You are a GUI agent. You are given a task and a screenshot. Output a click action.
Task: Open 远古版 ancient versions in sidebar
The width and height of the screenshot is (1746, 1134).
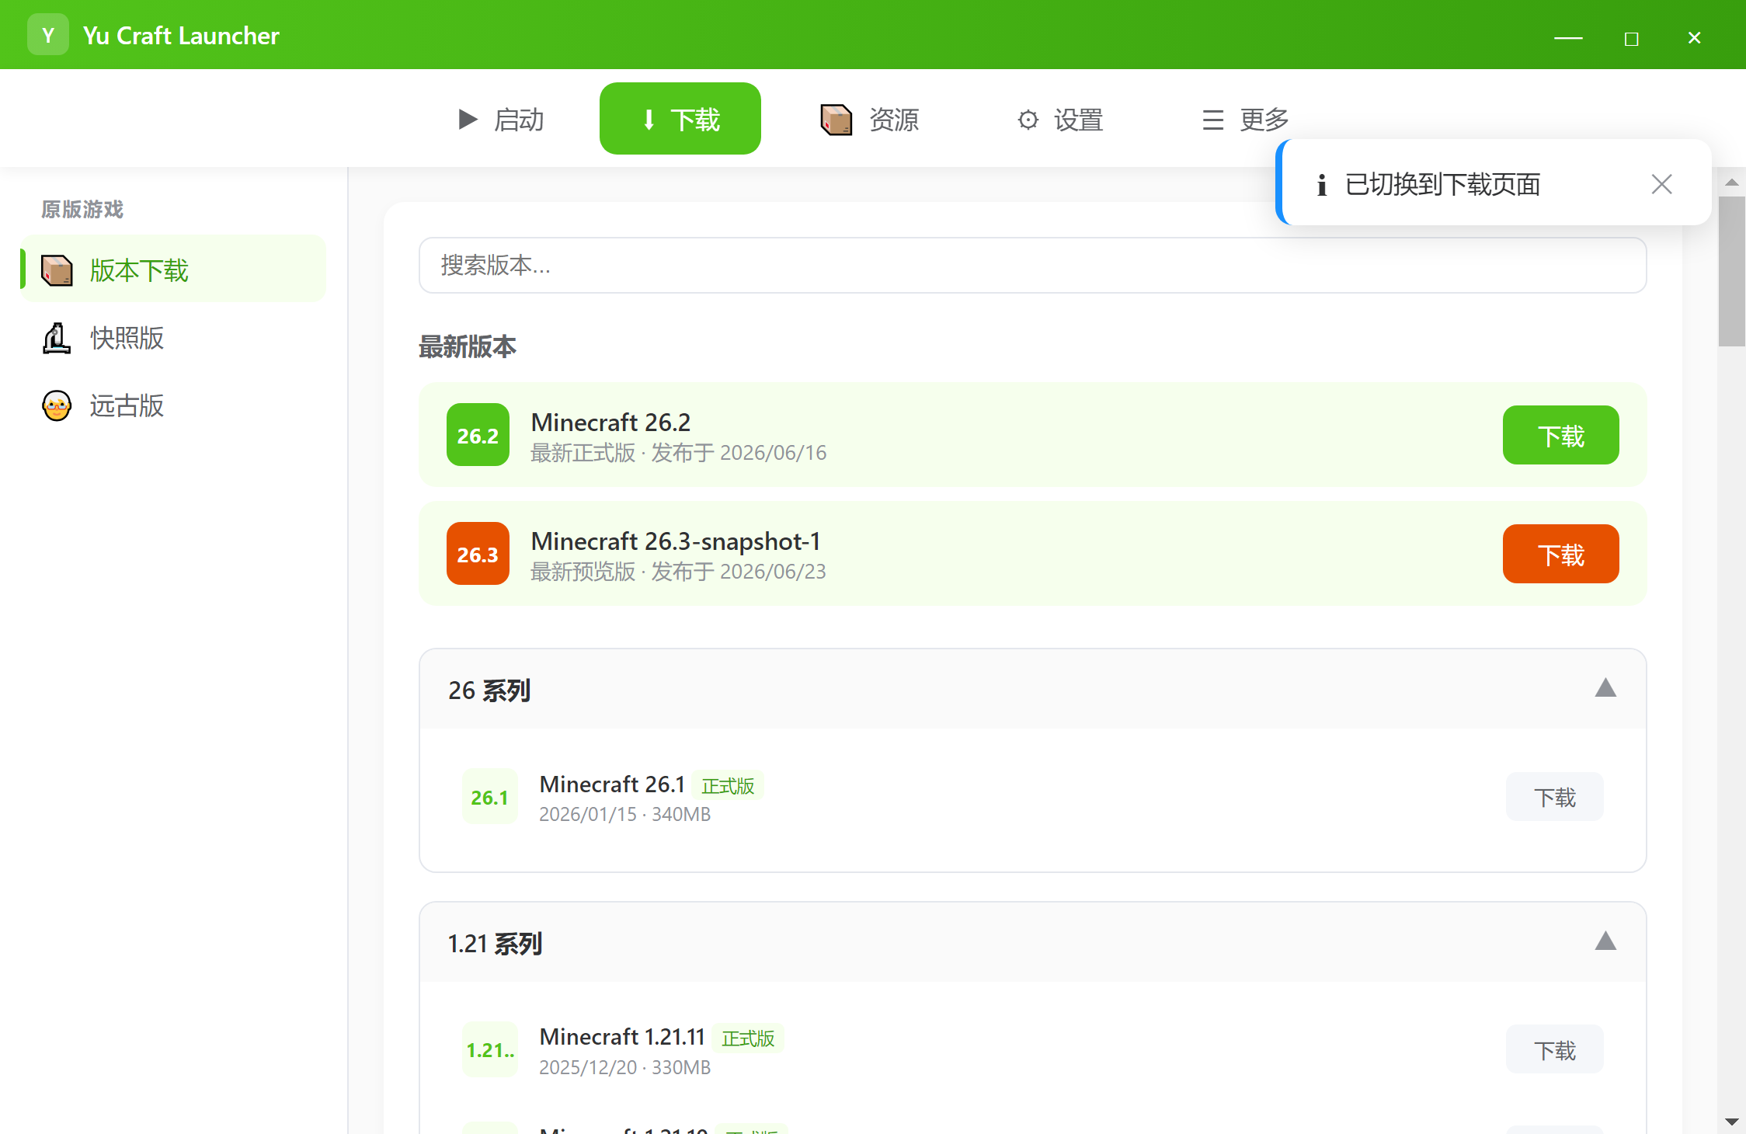(x=173, y=405)
